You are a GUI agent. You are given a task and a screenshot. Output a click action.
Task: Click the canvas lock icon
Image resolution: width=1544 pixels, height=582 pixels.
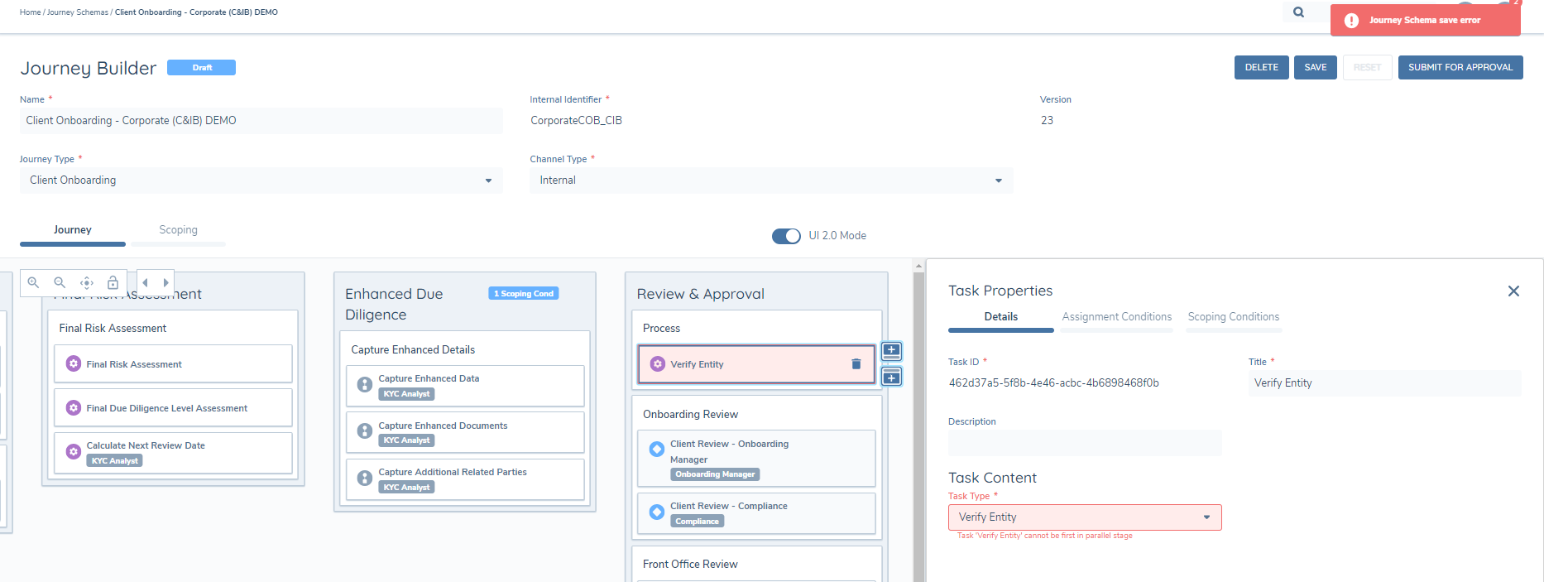click(x=113, y=282)
